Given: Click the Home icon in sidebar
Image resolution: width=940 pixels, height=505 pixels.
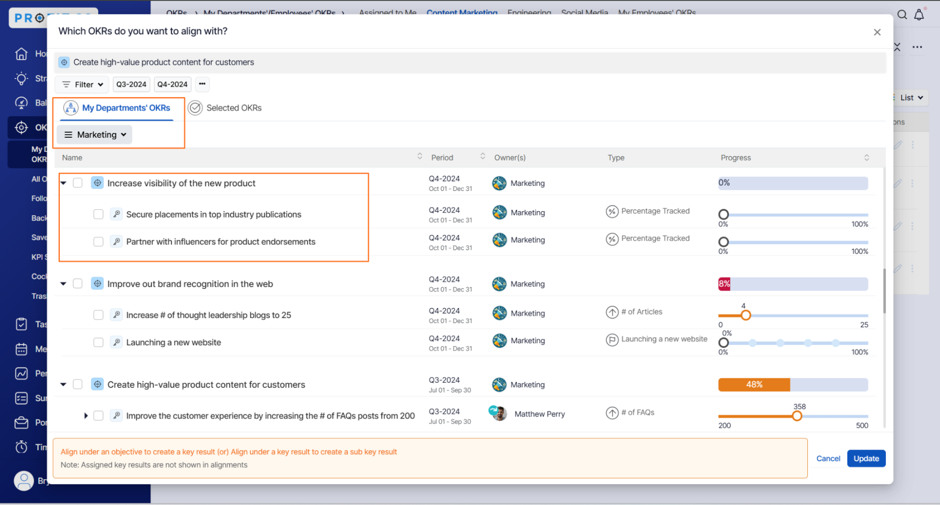Looking at the screenshot, I should (x=21, y=54).
